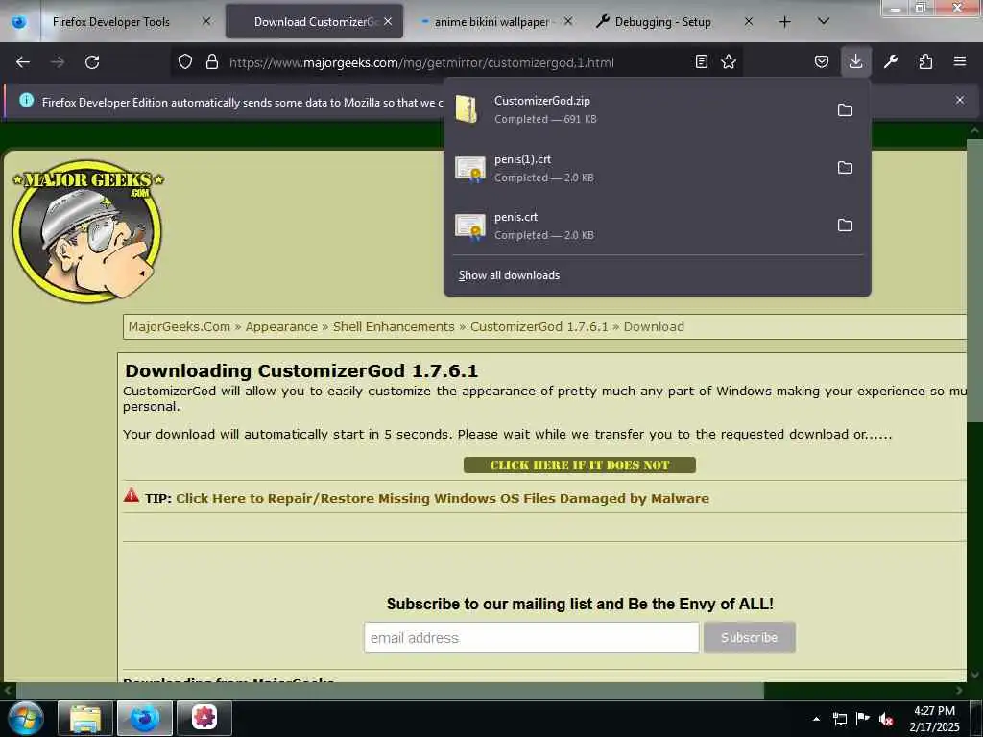The image size is (983, 737).
Task: Click the Subscribe button
Action: tap(749, 637)
